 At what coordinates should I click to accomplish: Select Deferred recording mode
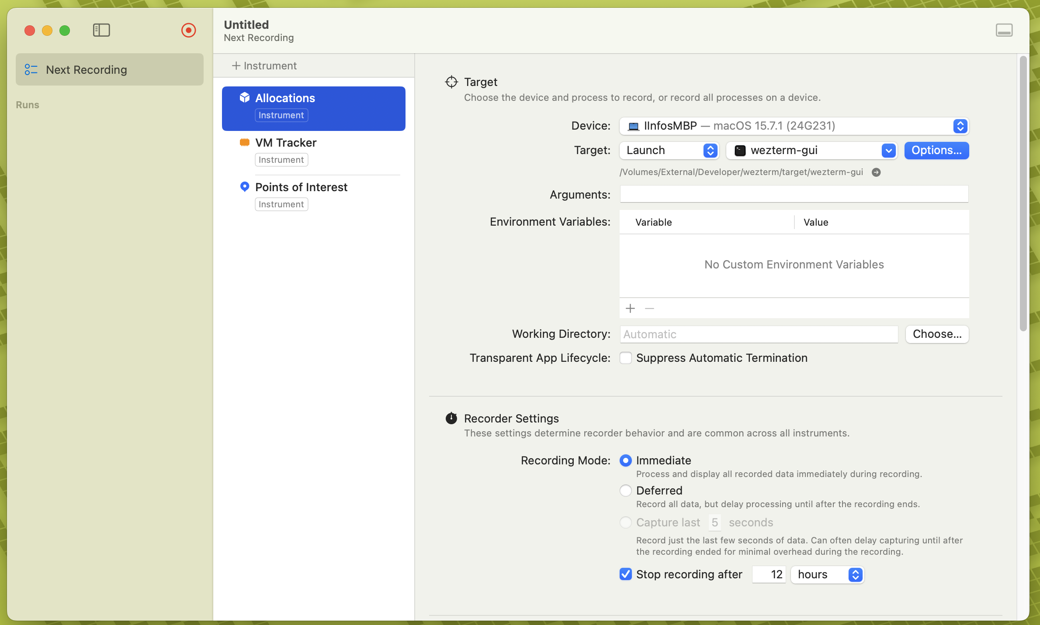626,491
